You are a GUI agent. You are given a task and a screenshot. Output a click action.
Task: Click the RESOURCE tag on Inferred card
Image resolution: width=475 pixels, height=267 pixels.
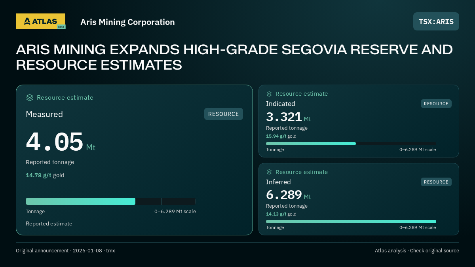(x=436, y=182)
